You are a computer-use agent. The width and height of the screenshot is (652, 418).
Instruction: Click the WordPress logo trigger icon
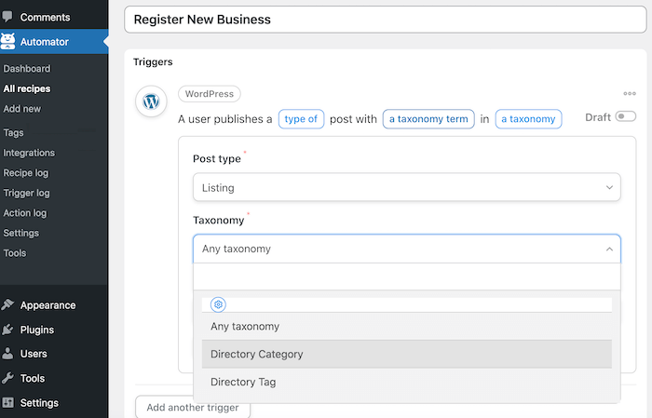pyautogui.click(x=151, y=101)
